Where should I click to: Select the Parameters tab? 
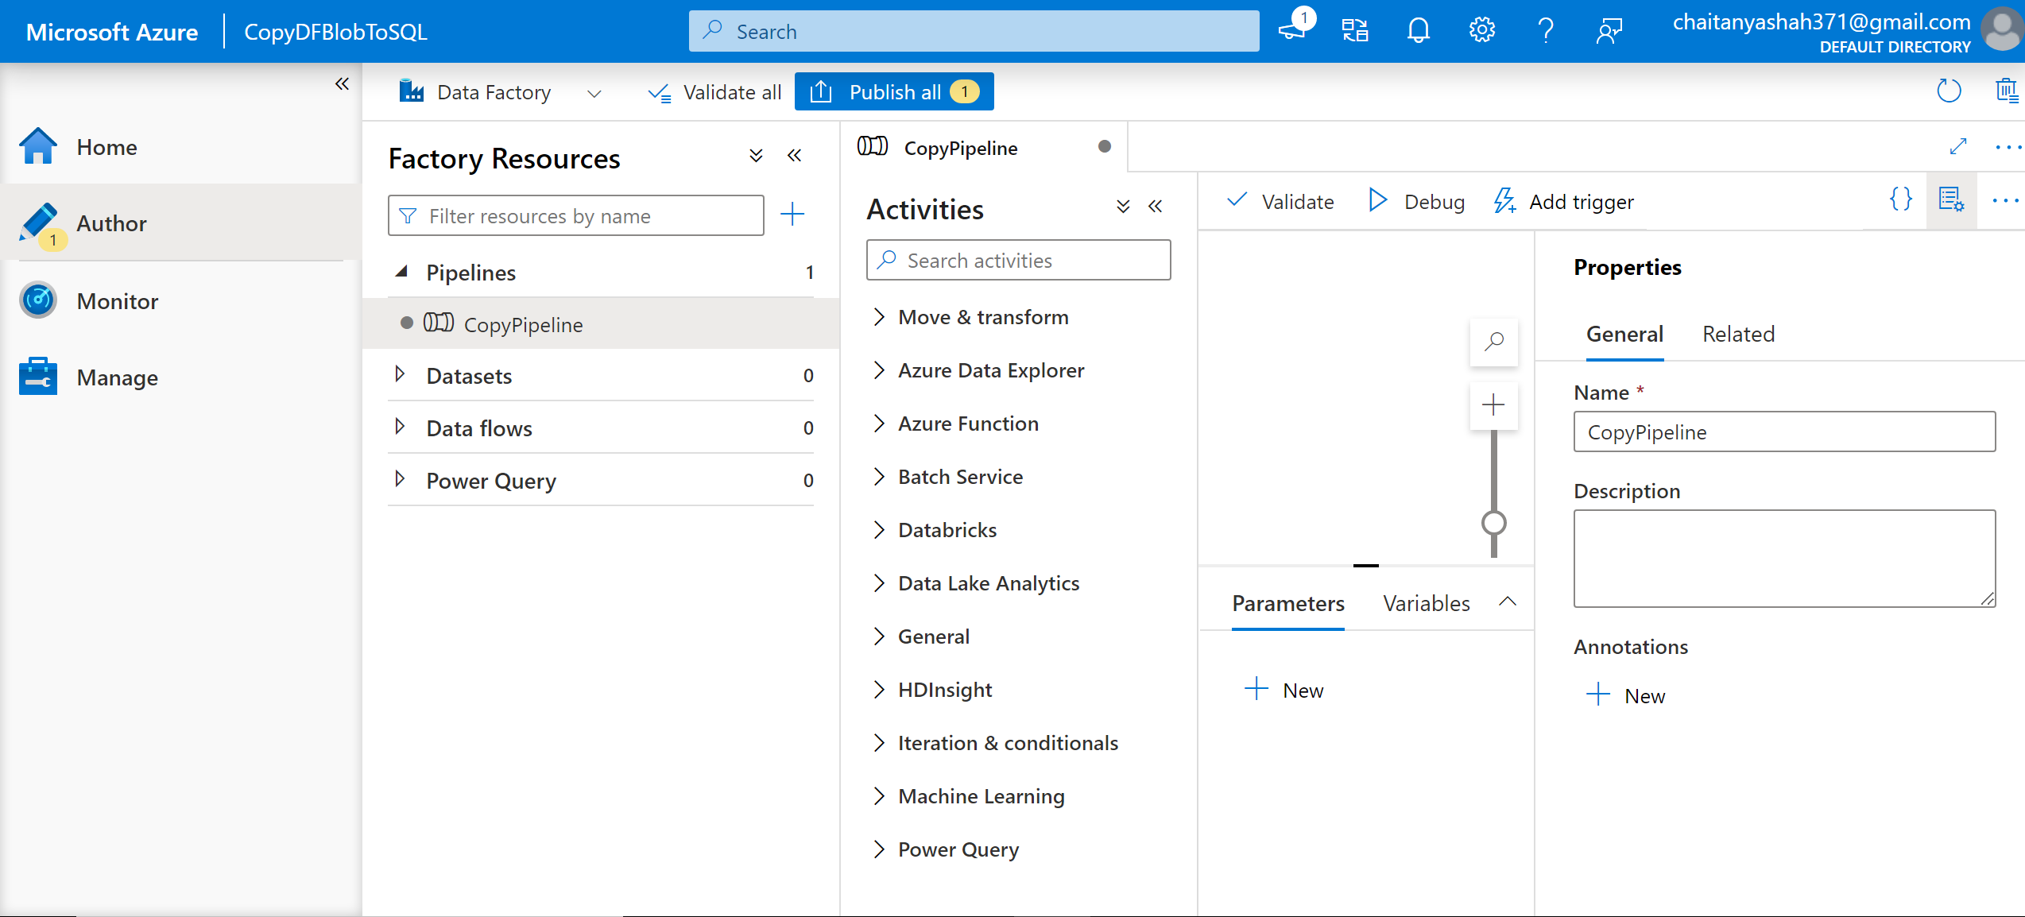(x=1288, y=604)
